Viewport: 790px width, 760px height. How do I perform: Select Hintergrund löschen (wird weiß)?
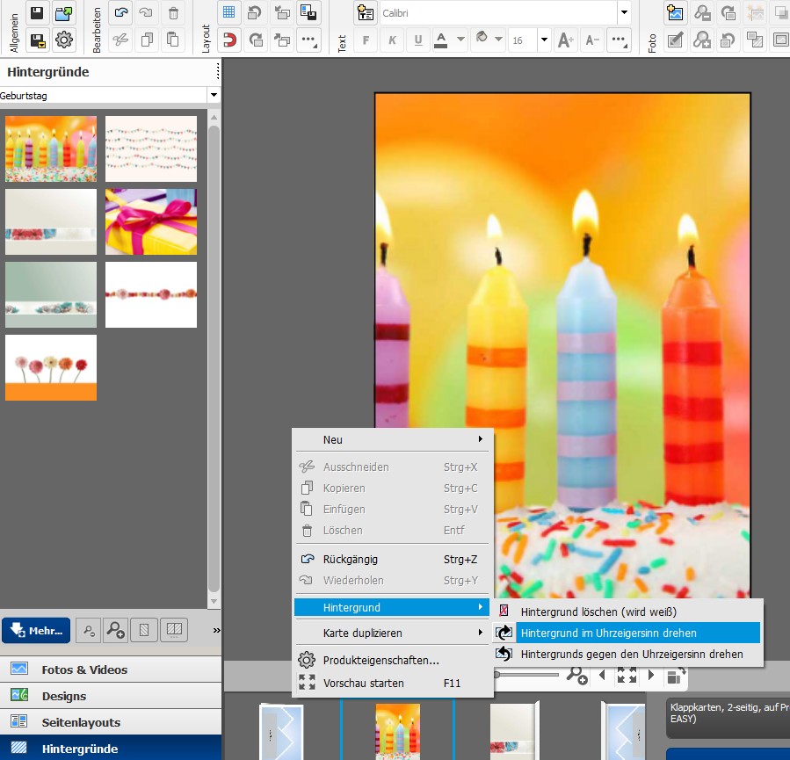(x=598, y=611)
